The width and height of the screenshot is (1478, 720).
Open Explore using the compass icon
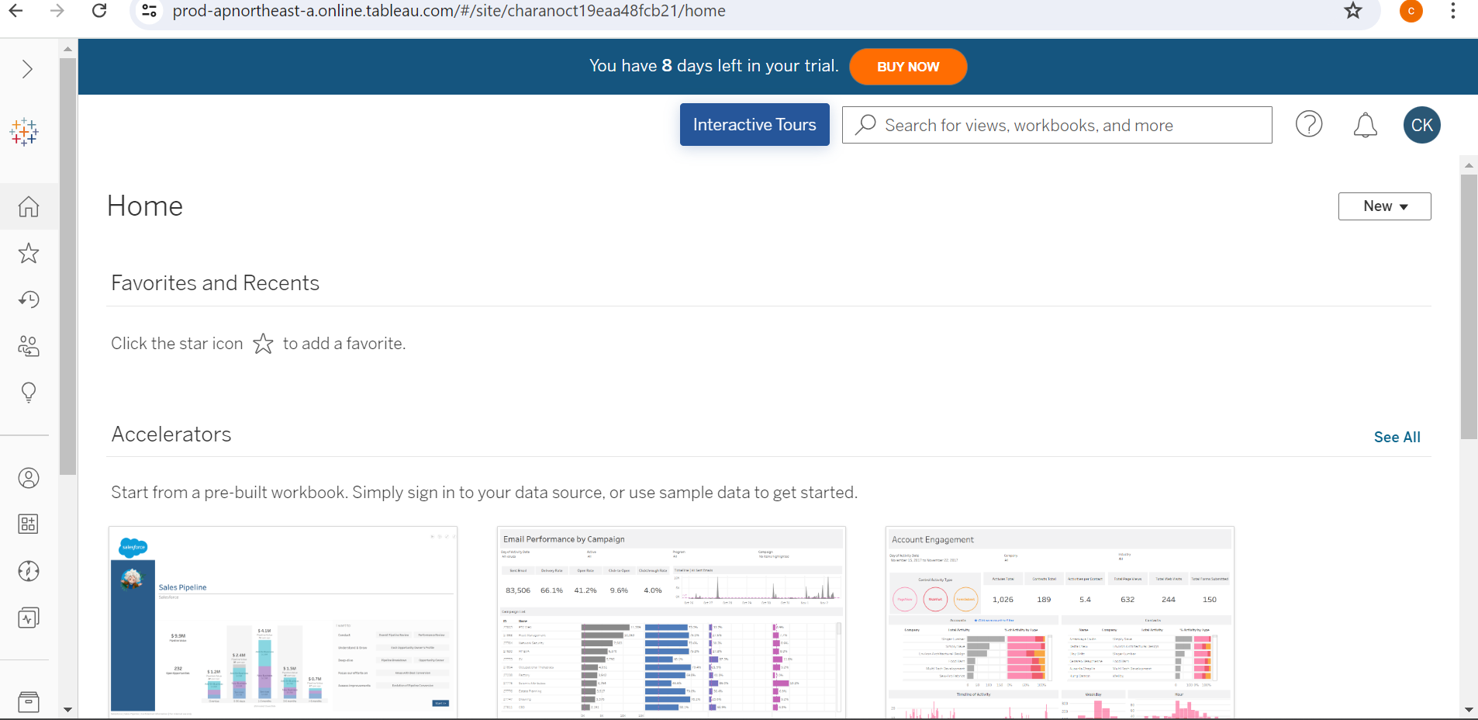28,571
